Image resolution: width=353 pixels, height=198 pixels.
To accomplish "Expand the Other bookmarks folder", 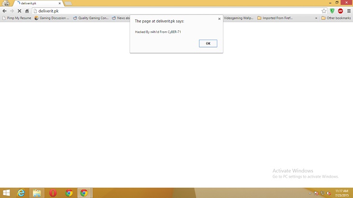I will [336, 18].
